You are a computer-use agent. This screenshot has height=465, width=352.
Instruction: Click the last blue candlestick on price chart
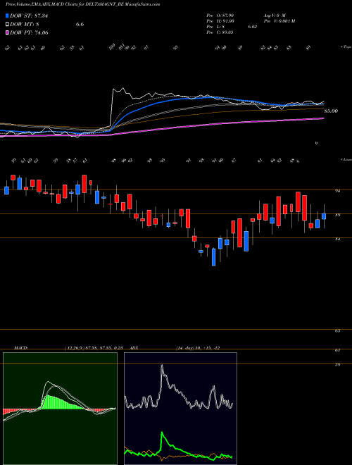(x=324, y=216)
